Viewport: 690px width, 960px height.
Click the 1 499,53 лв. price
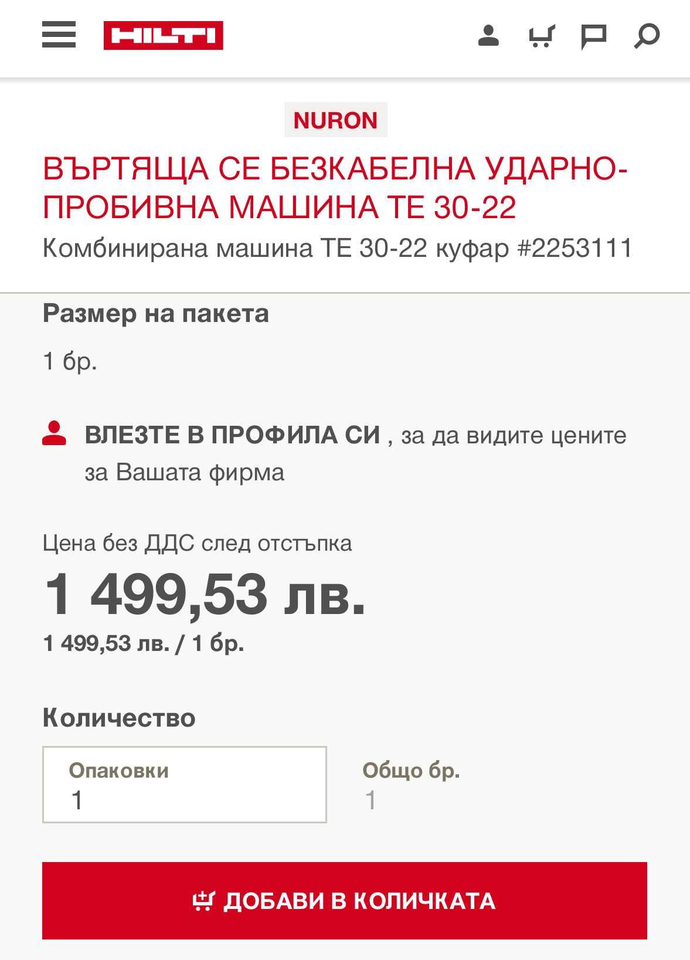(205, 595)
